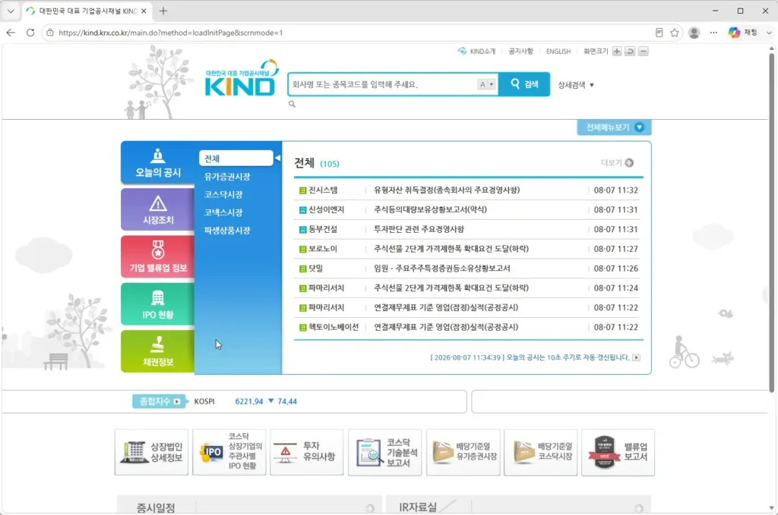Screen dimensions: 778x515
Task: Open the Copilot 채팅 button
Action: coord(743,33)
